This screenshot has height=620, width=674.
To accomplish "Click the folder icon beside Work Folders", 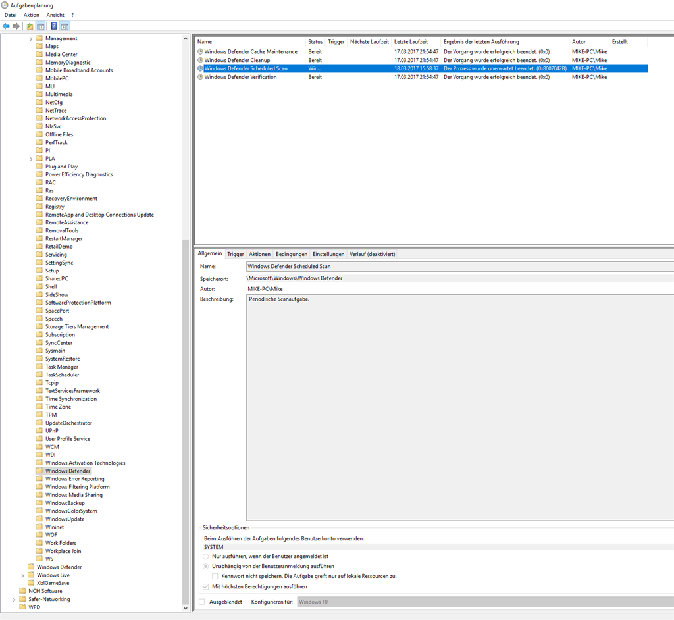I will click(39, 543).
